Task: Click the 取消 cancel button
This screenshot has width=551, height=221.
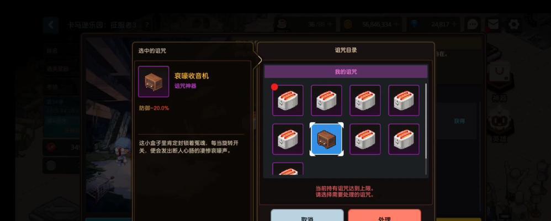Action: click(x=307, y=215)
